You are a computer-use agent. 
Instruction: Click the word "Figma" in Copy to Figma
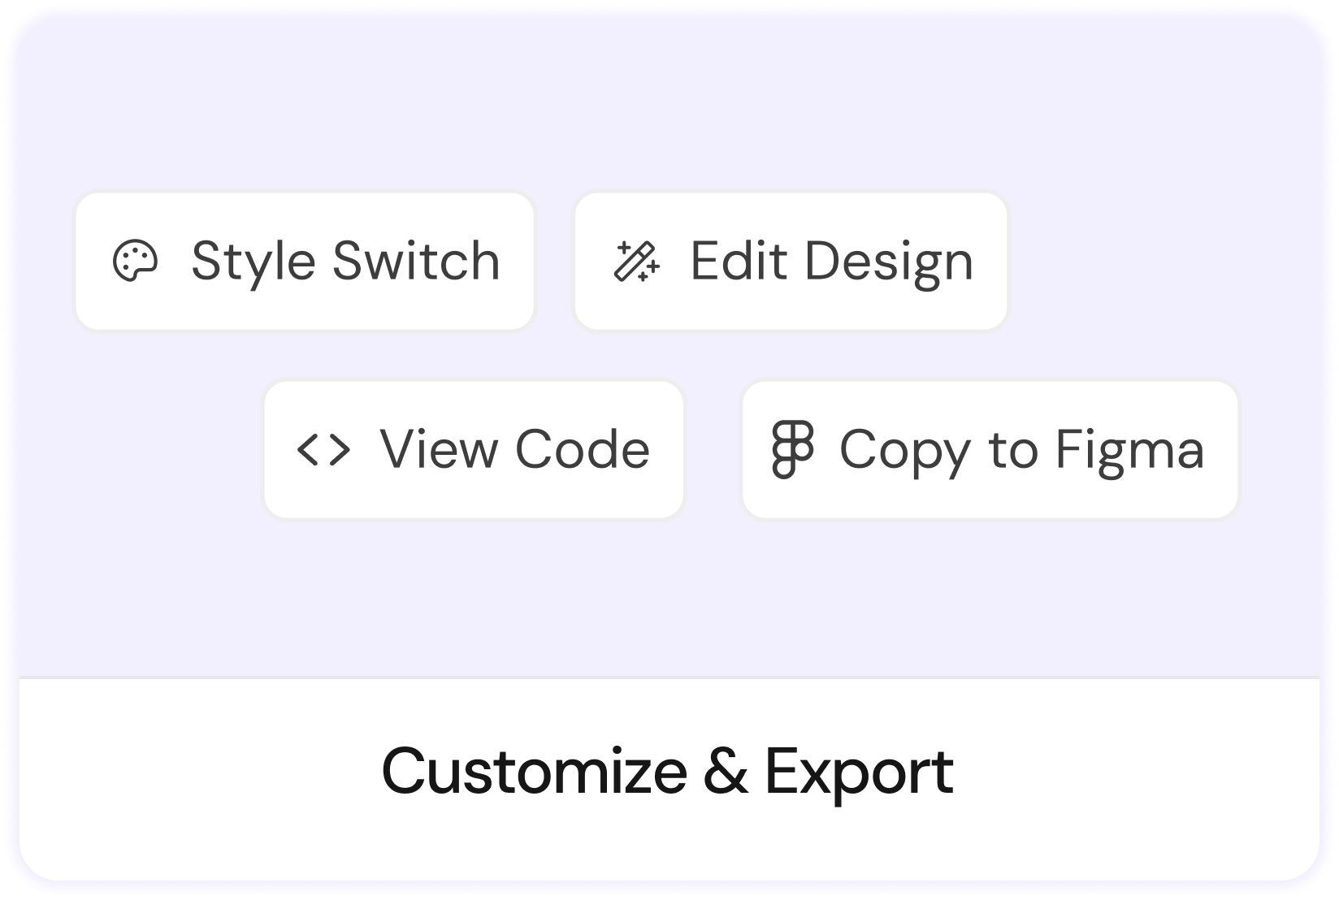(1129, 450)
